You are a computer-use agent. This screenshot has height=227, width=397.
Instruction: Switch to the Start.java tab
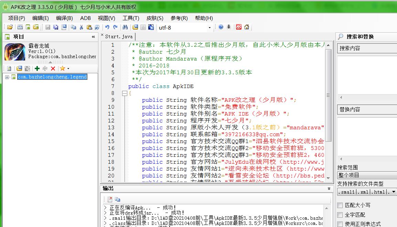[x=118, y=36]
